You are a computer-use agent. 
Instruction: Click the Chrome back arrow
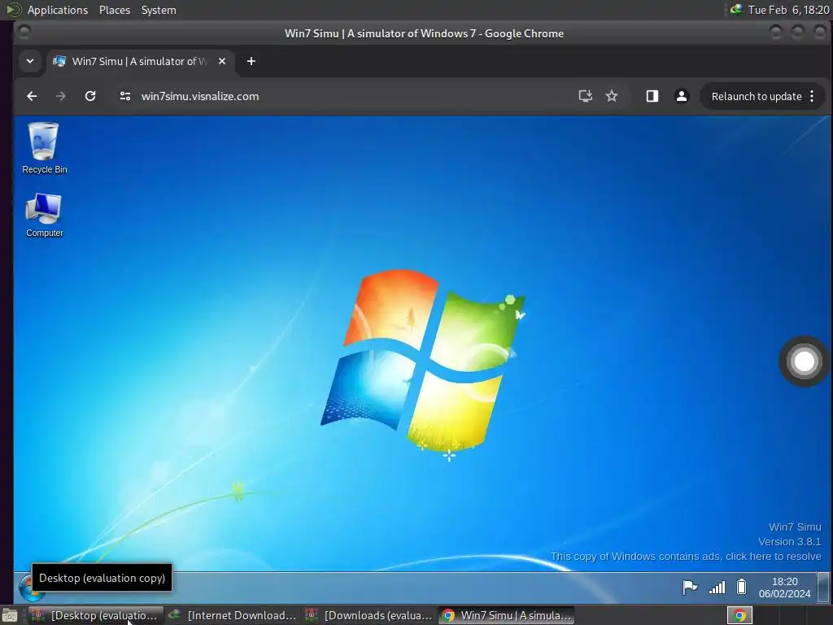click(x=32, y=96)
